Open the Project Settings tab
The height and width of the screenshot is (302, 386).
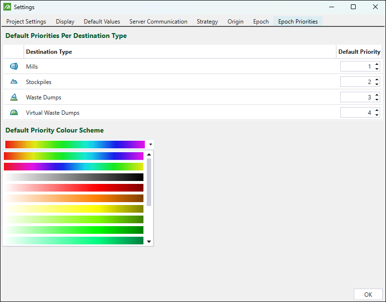click(x=26, y=22)
